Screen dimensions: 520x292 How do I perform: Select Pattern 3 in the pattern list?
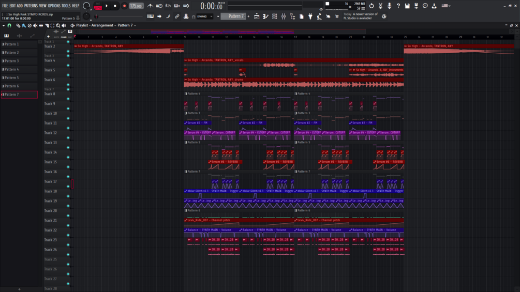(x=19, y=61)
